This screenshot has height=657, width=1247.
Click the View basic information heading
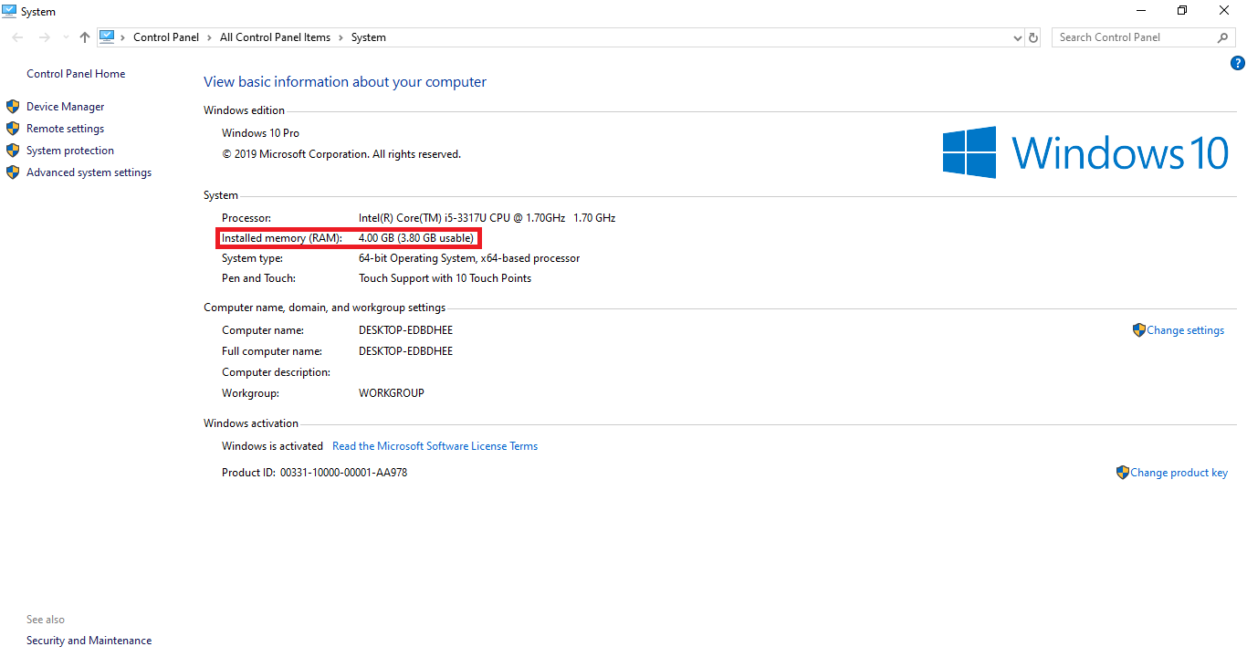coord(345,82)
